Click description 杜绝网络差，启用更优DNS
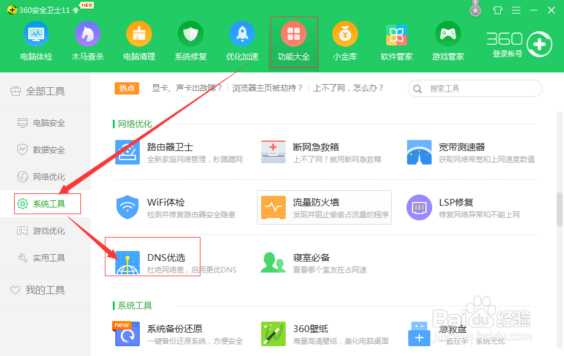The height and width of the screenshot is (356, 564). pos(192,270)
